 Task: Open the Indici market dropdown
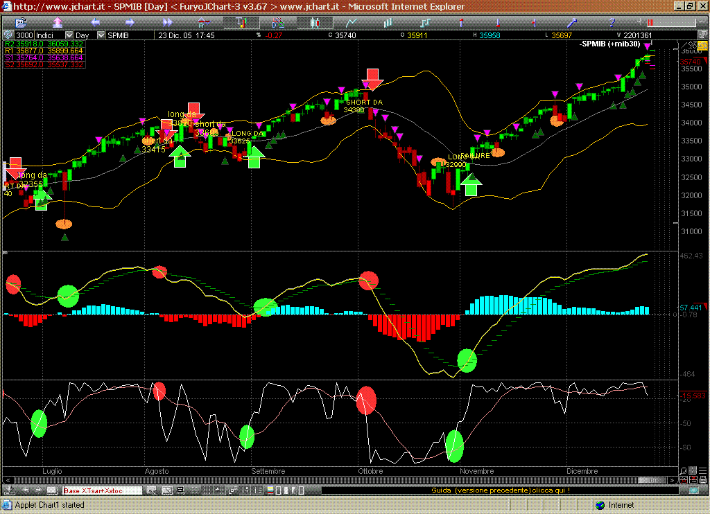(x=53, y=35)
